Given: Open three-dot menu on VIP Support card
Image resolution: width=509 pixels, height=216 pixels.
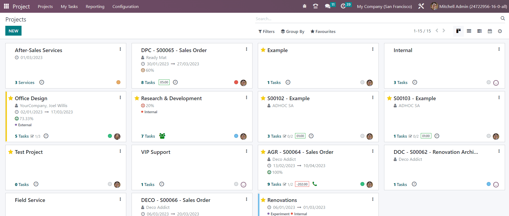Looking at the screenshot, I should (247, 151).
